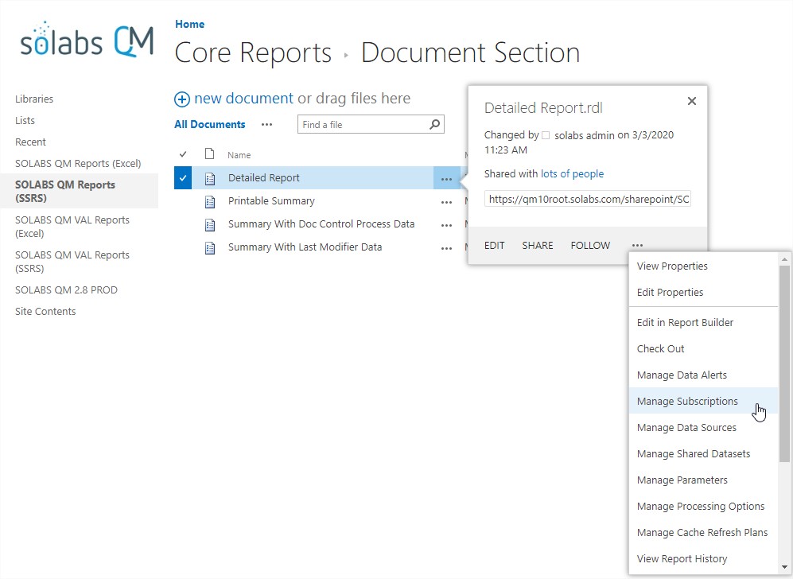Open SOLABS QM VAL Reports (Excel)
The height and width of the screenshot is (579, 793).
click(72, 227)
